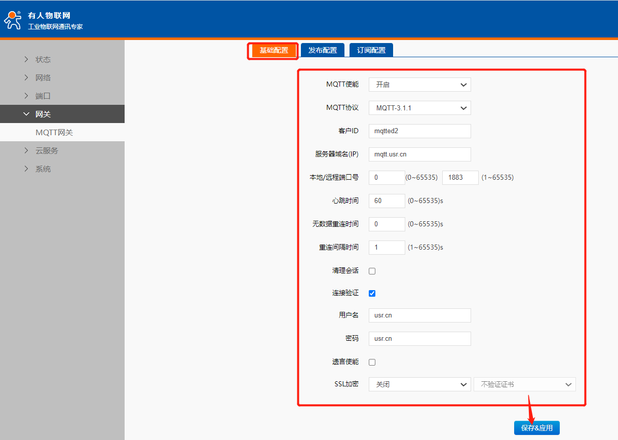
Task: Click the 服务器域名(IP) input field
Action: point(419,154)
